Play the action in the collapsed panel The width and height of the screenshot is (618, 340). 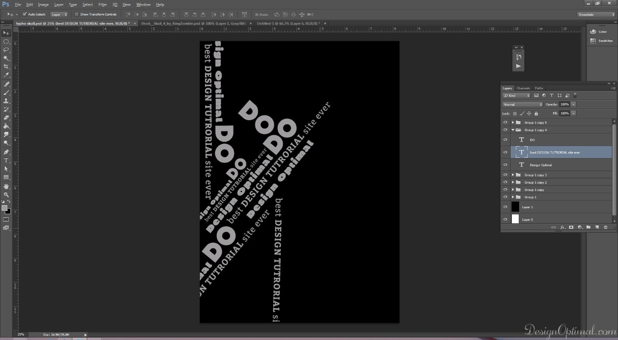518,66
